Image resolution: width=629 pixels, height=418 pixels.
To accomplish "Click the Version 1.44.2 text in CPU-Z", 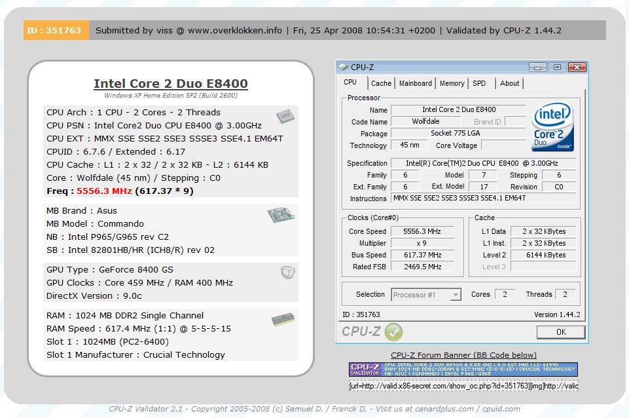I will (557, 314).
